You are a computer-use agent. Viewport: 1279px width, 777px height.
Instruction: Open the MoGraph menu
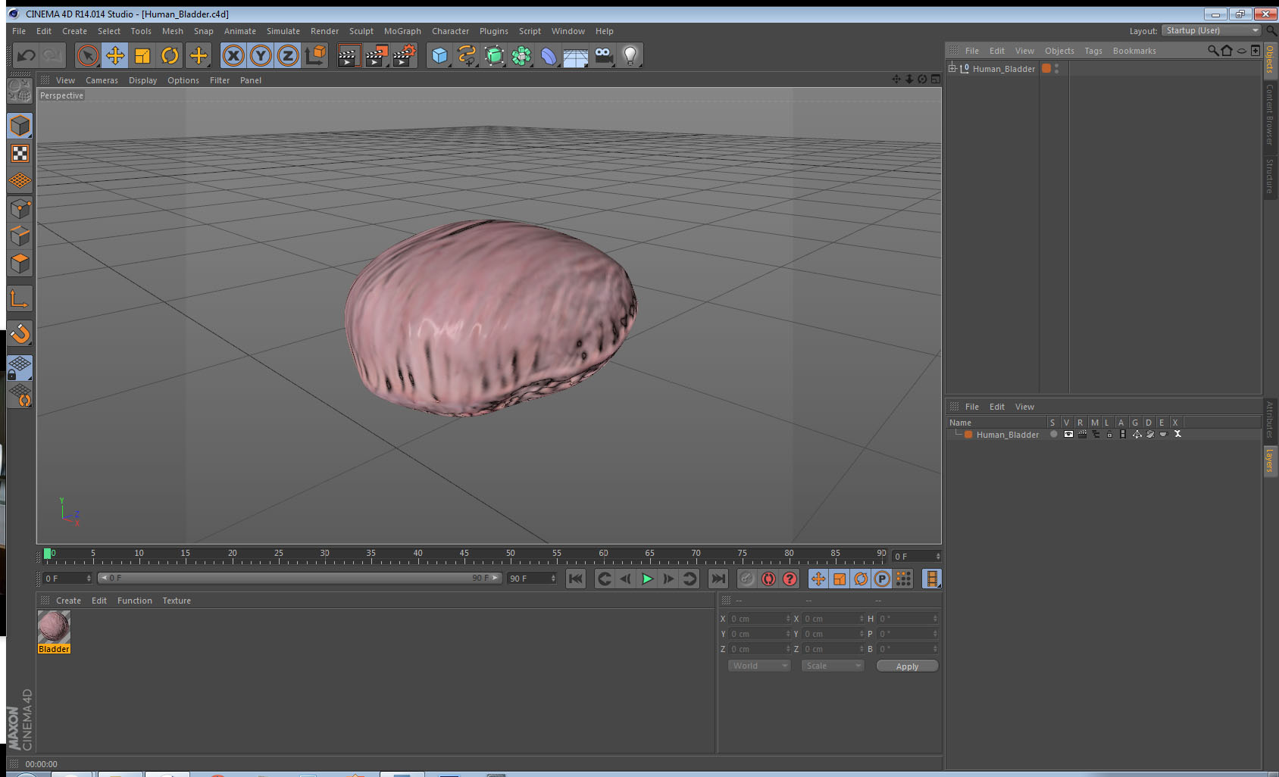pos(402,31)
